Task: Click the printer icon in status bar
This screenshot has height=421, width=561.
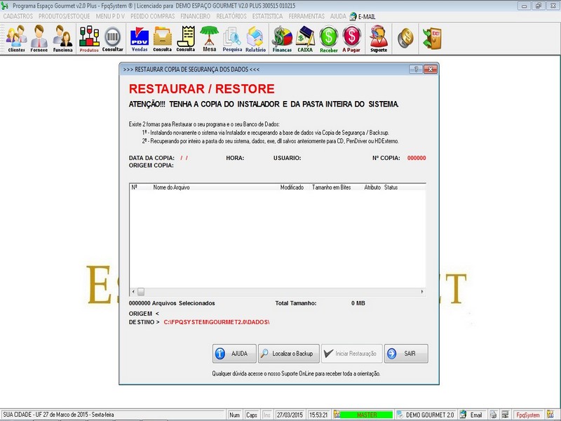Action: click(x=494, y=415)
